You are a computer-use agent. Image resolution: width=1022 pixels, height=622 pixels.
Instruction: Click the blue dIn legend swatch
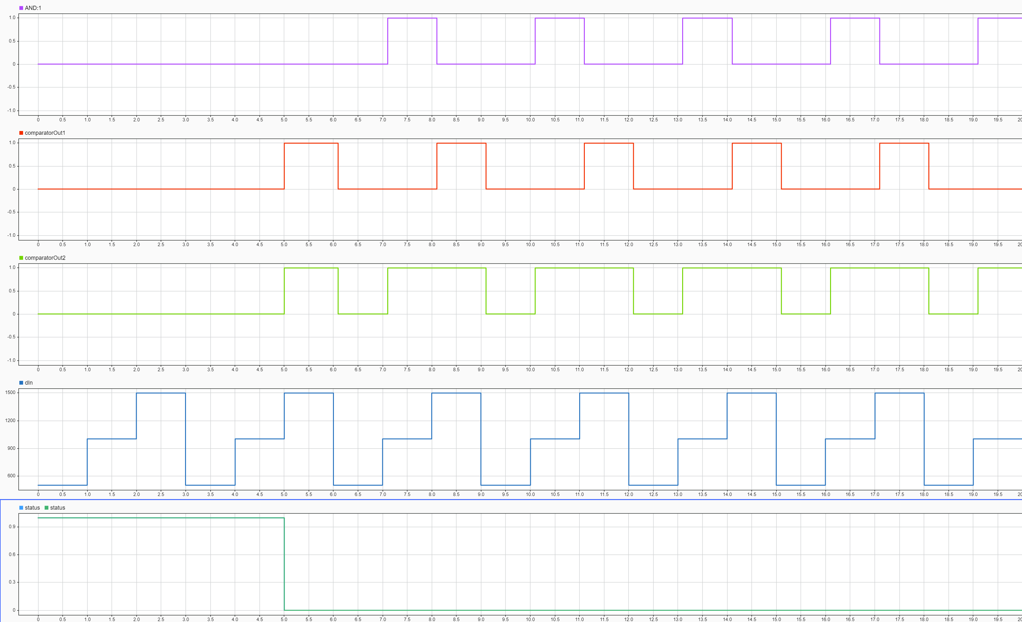pyautogui.click(x=21, y=383)
